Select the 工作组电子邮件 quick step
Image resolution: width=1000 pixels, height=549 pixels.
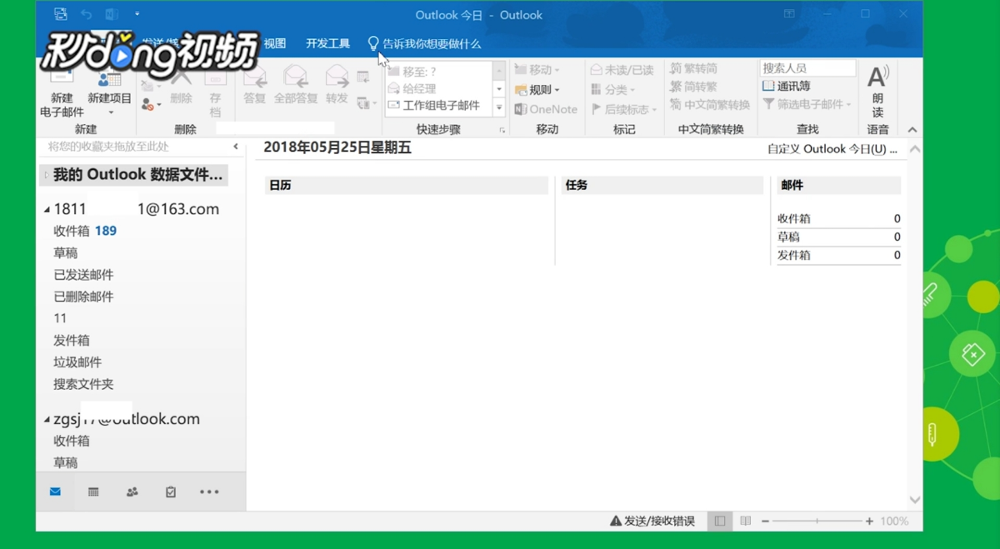pos(438,106)
